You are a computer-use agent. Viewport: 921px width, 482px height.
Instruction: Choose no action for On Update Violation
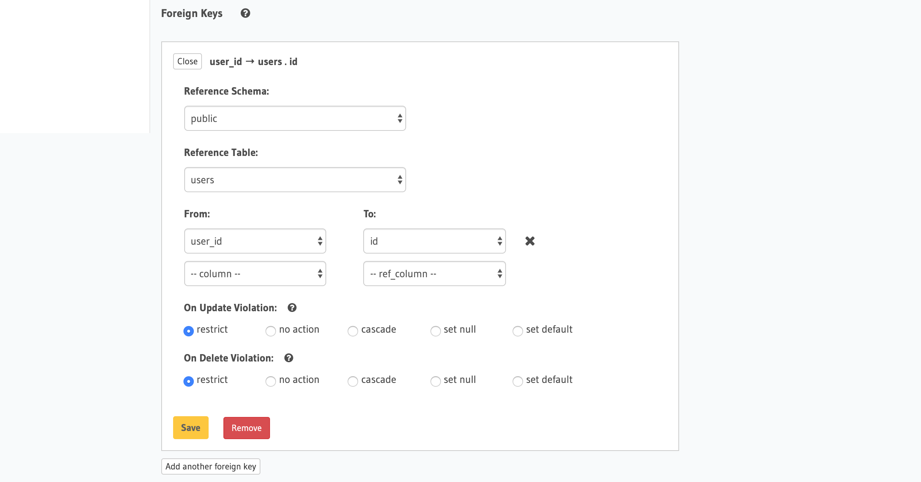[x=271, y=330]
